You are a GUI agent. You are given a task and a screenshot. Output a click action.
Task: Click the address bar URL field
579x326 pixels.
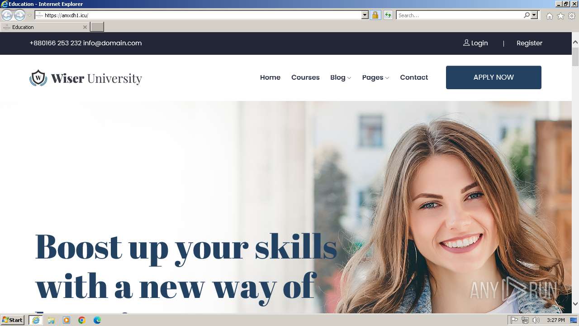pyautogui.click(x=198, y=15)
